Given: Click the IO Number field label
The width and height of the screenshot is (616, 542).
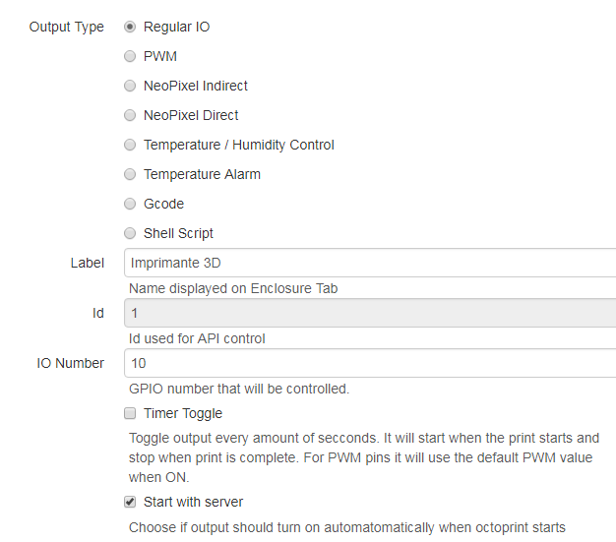Looking at the screenshot, I should point(71,363).
